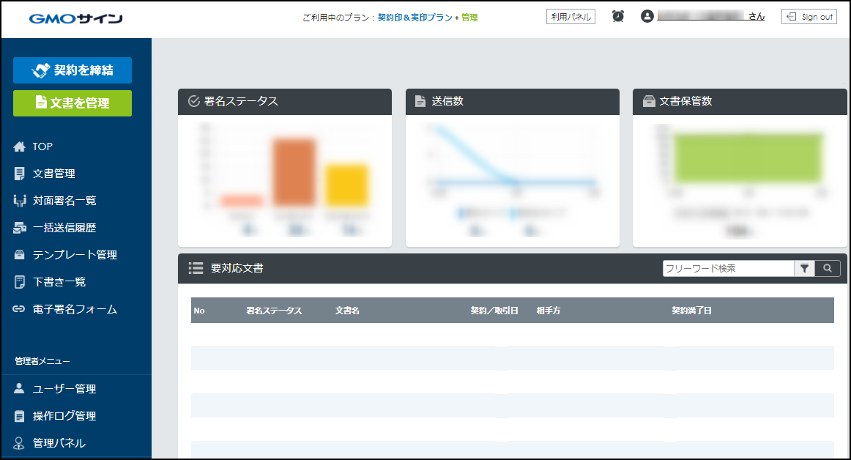Click the checkmark icon beside 署名ステータス
This screenshot has width=851, height=460.
click(194, 101)
